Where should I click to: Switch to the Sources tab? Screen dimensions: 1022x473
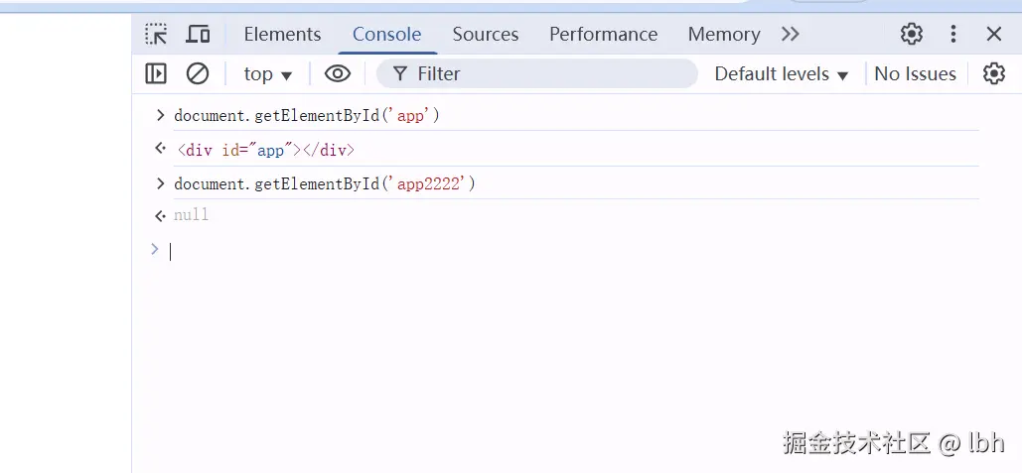[485, 34]
